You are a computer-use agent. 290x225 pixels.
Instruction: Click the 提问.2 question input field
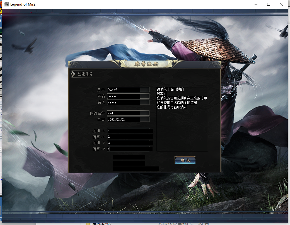click(130, 143)
